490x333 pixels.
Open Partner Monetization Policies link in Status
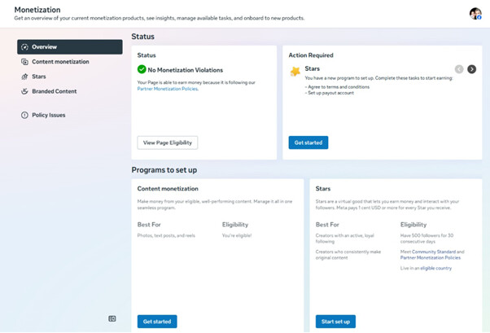tap(168, 89)
